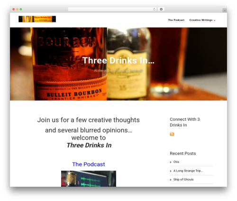Open the podcast microphone thumbnail image
237x201 pixels.
click(x=89, y=179)
